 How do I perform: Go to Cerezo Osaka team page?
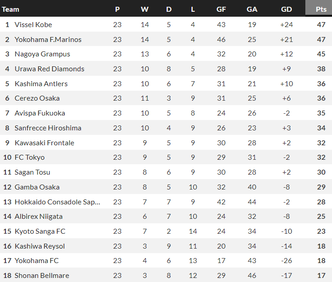(x=37, y=98)
